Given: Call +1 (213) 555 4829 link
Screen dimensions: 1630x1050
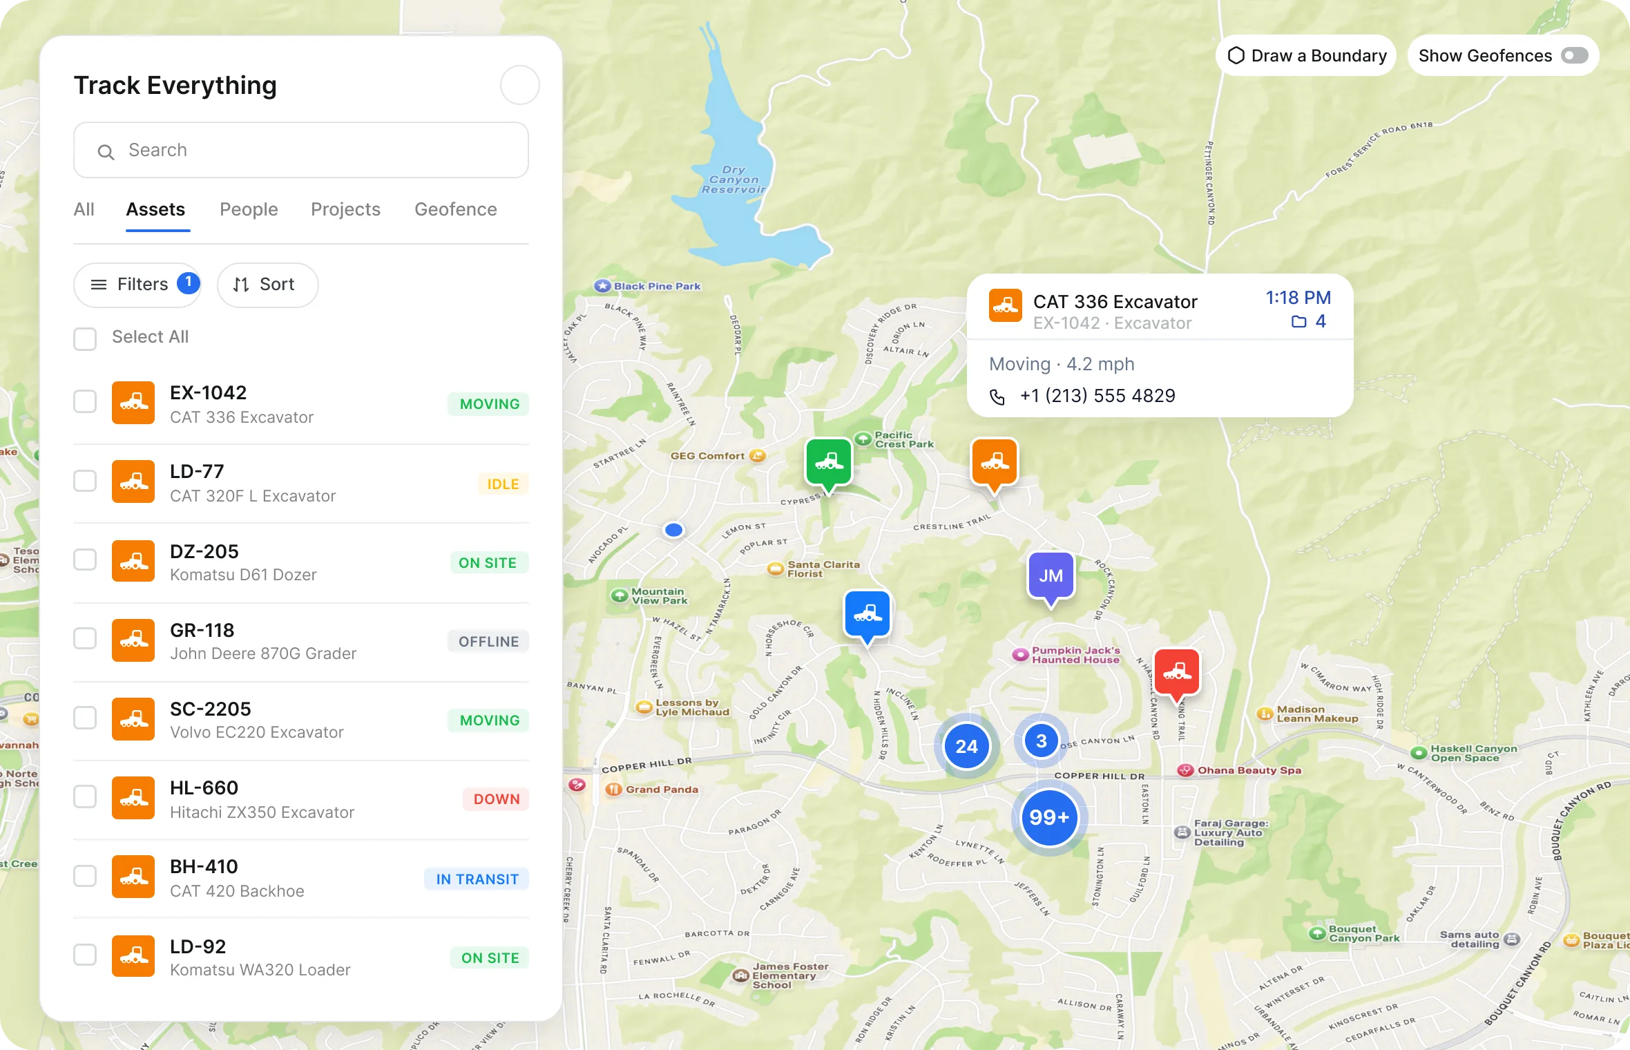Looking at the screenshot, I should pyautogui.click(x=1097, y=396).
